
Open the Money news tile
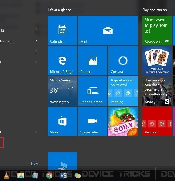pyautogui.click(x=157, y=91)
